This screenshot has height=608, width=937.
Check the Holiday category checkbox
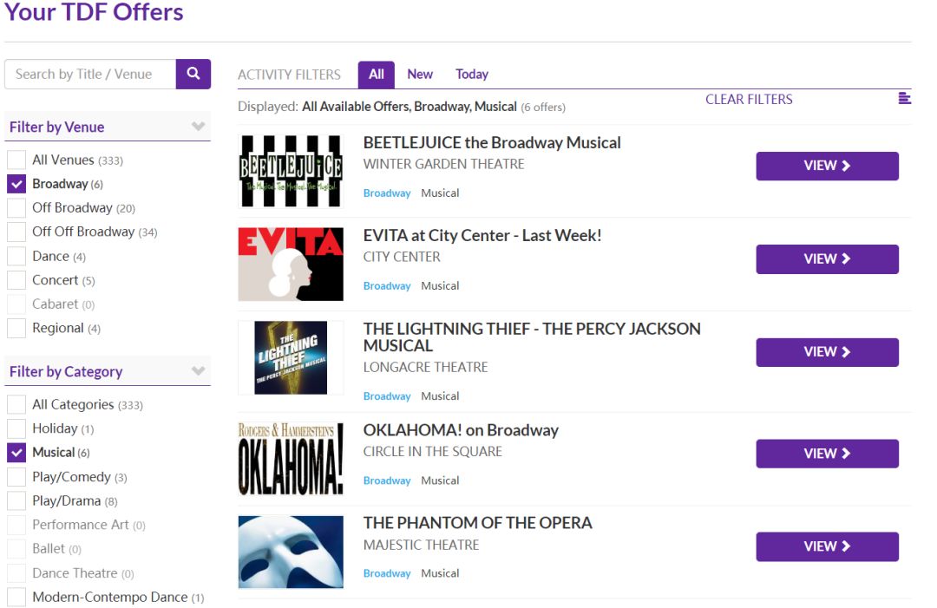(16, 428)
